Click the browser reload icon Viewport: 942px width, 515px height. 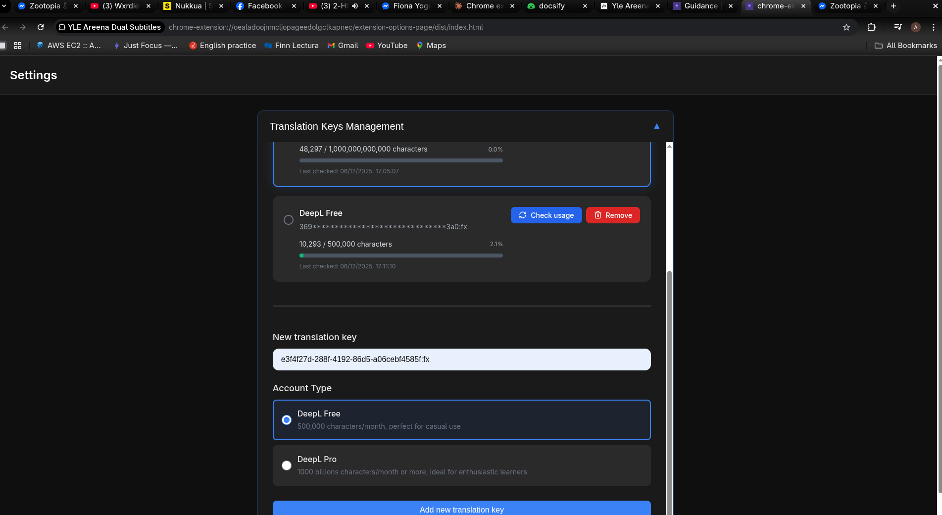click(x=41, y=27)
